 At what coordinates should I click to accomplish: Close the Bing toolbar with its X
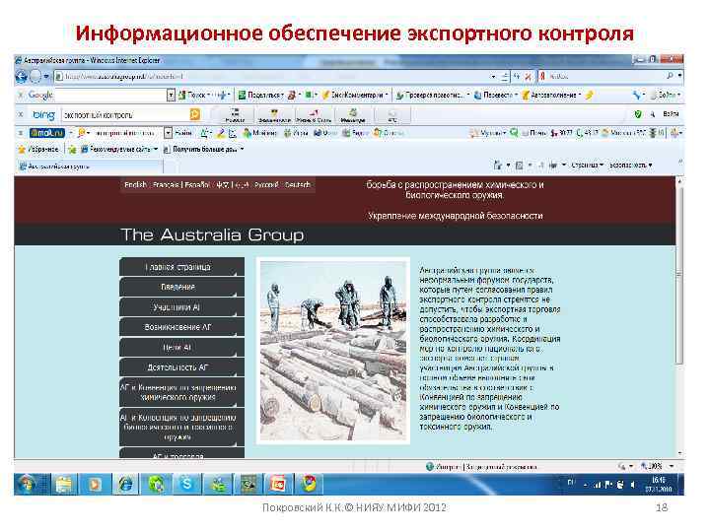tap(21, 114)
